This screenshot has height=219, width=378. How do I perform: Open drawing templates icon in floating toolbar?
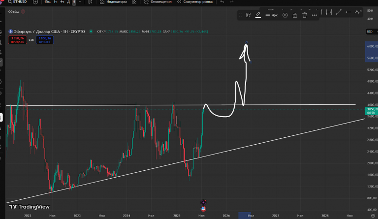click(248, 15)
